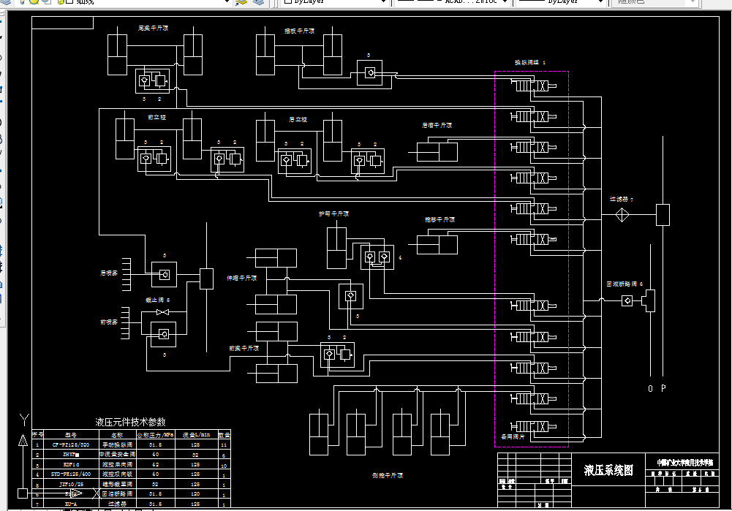Viewport: 732px width, 511px height.
Task: Select the 备用阀片 label
Action: click(513, 437)
